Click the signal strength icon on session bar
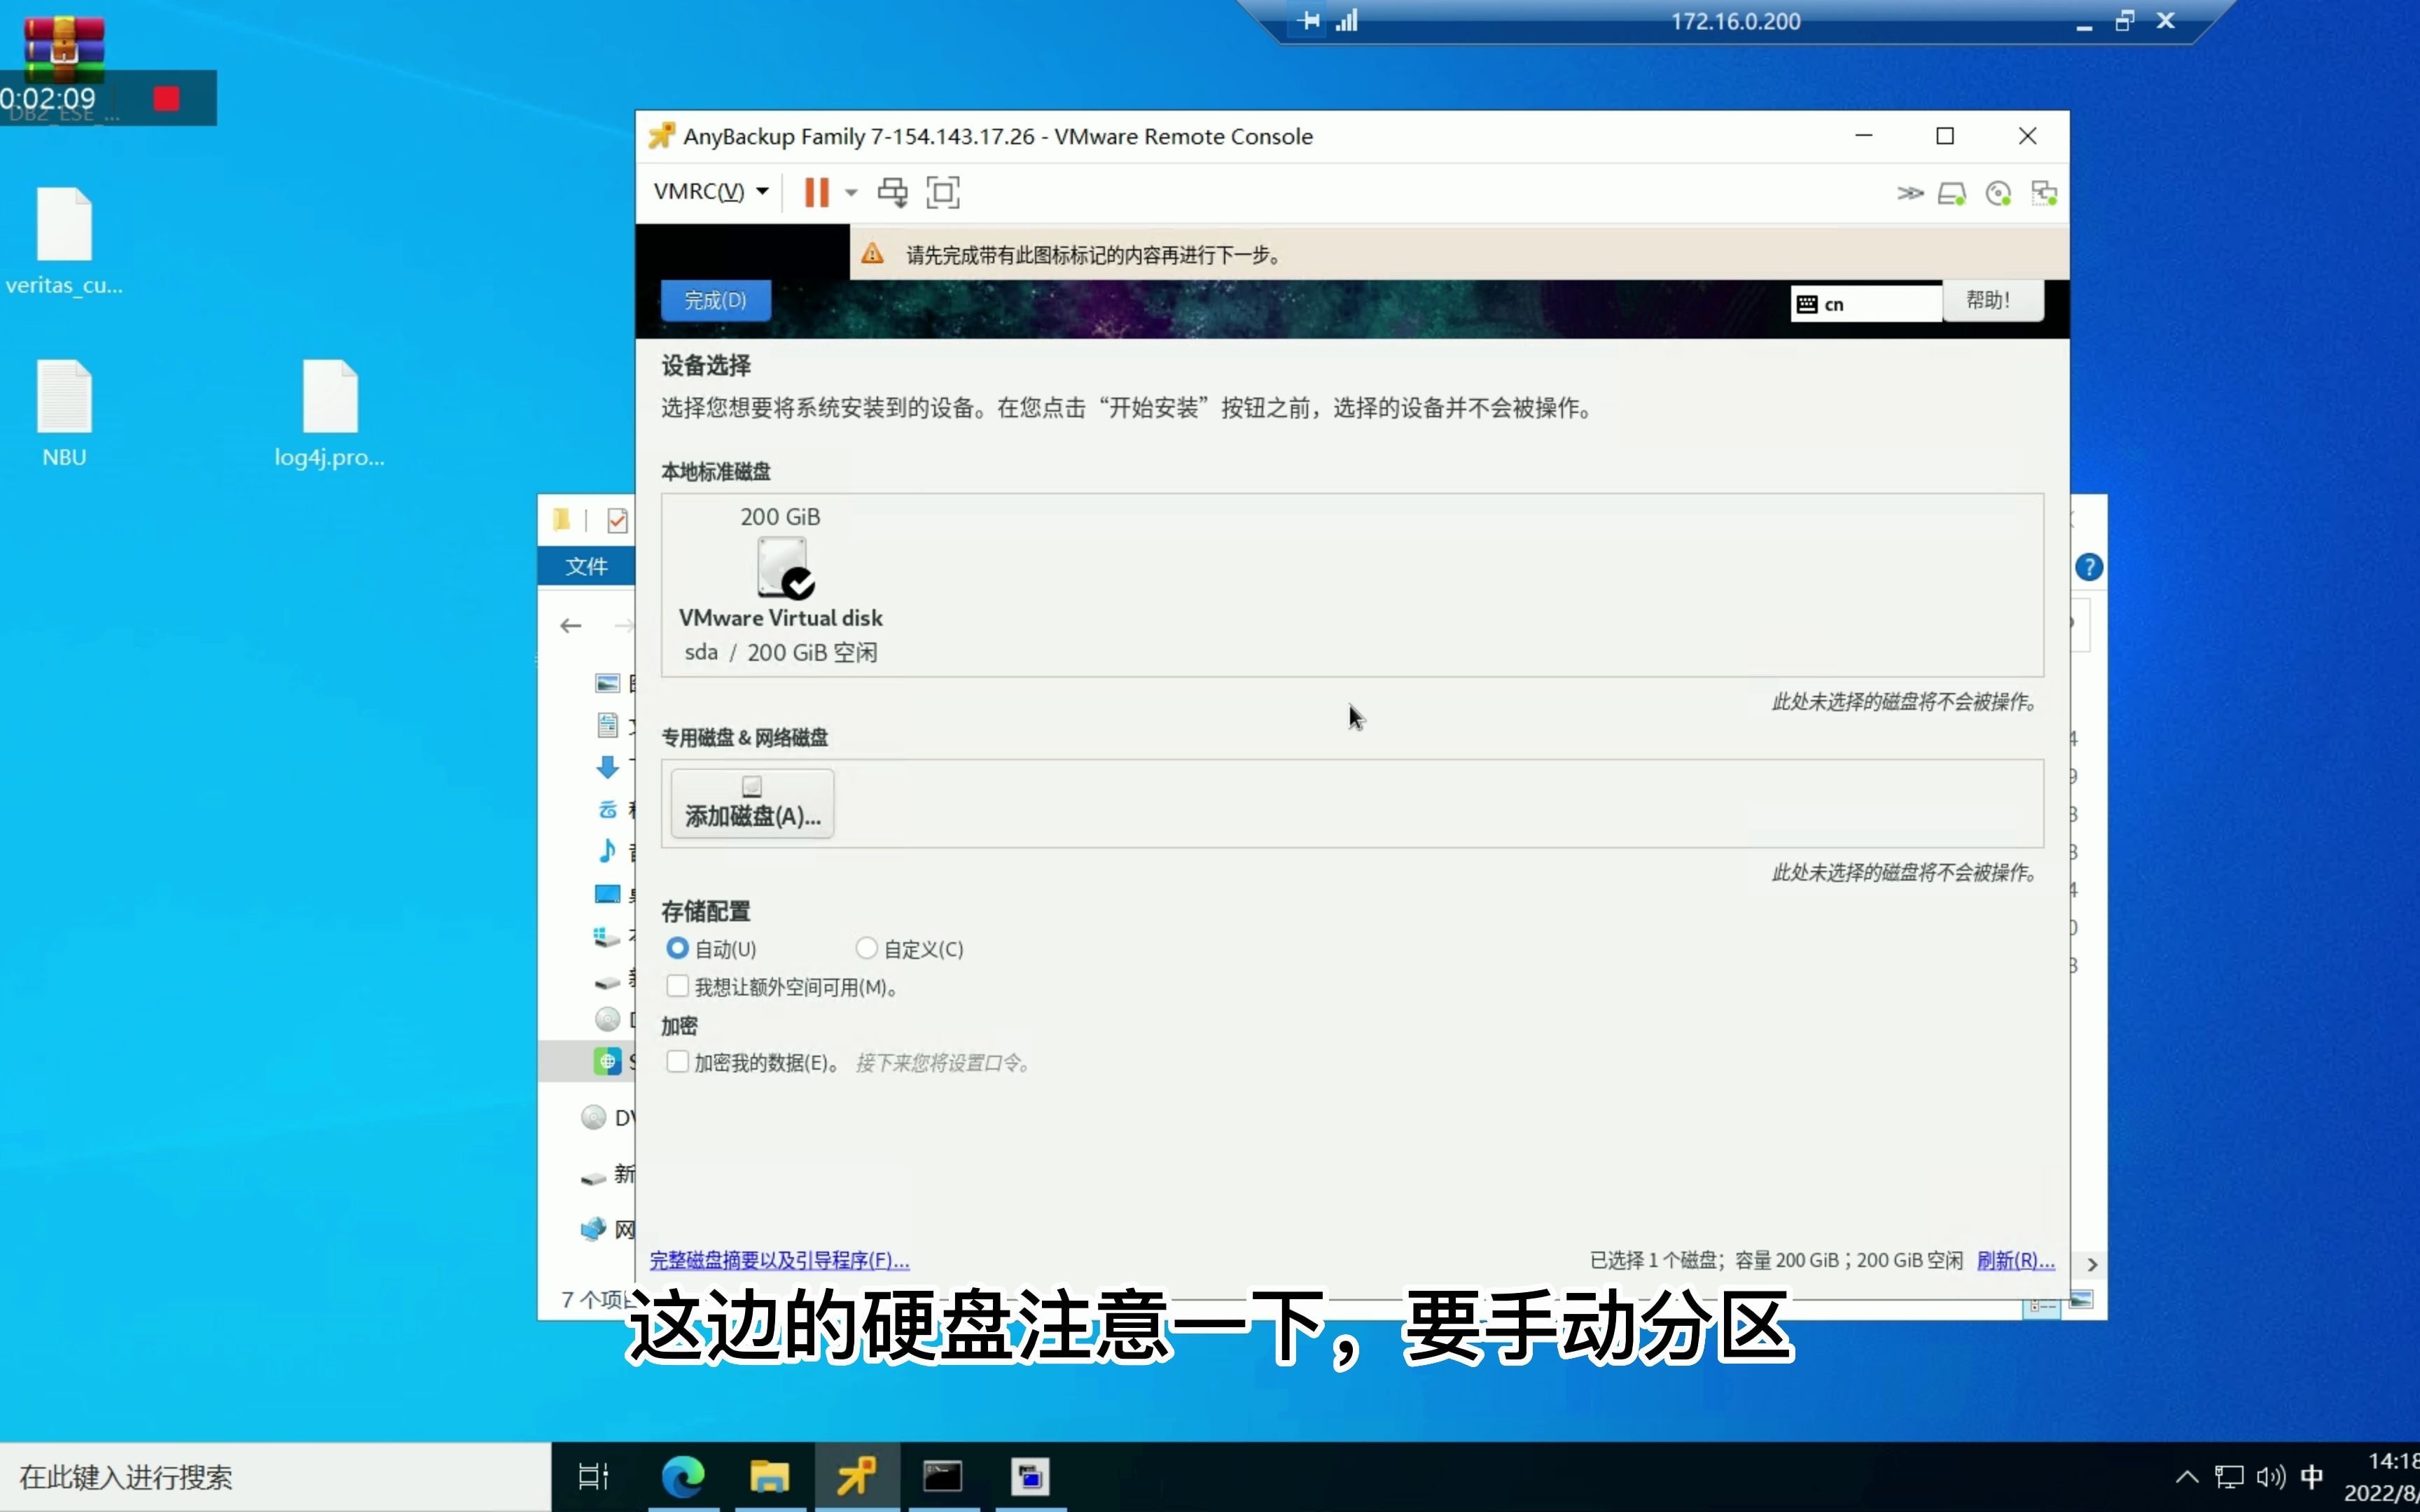Screen dimensions: 2420x1512 pos(1346,21)
